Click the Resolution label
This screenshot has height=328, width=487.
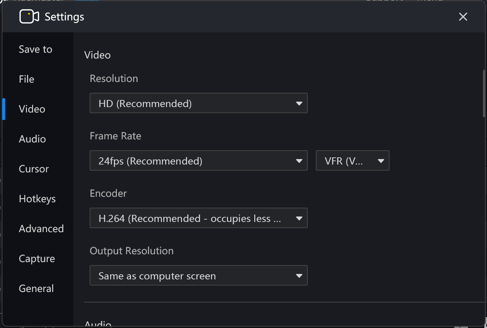pos(114,79)
